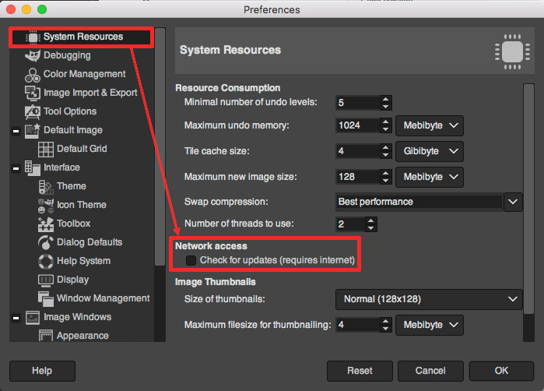The height and width of the screenshot is (391, 544).
Task: Click the Tool Options icon
Action: (x=33, y=112)
